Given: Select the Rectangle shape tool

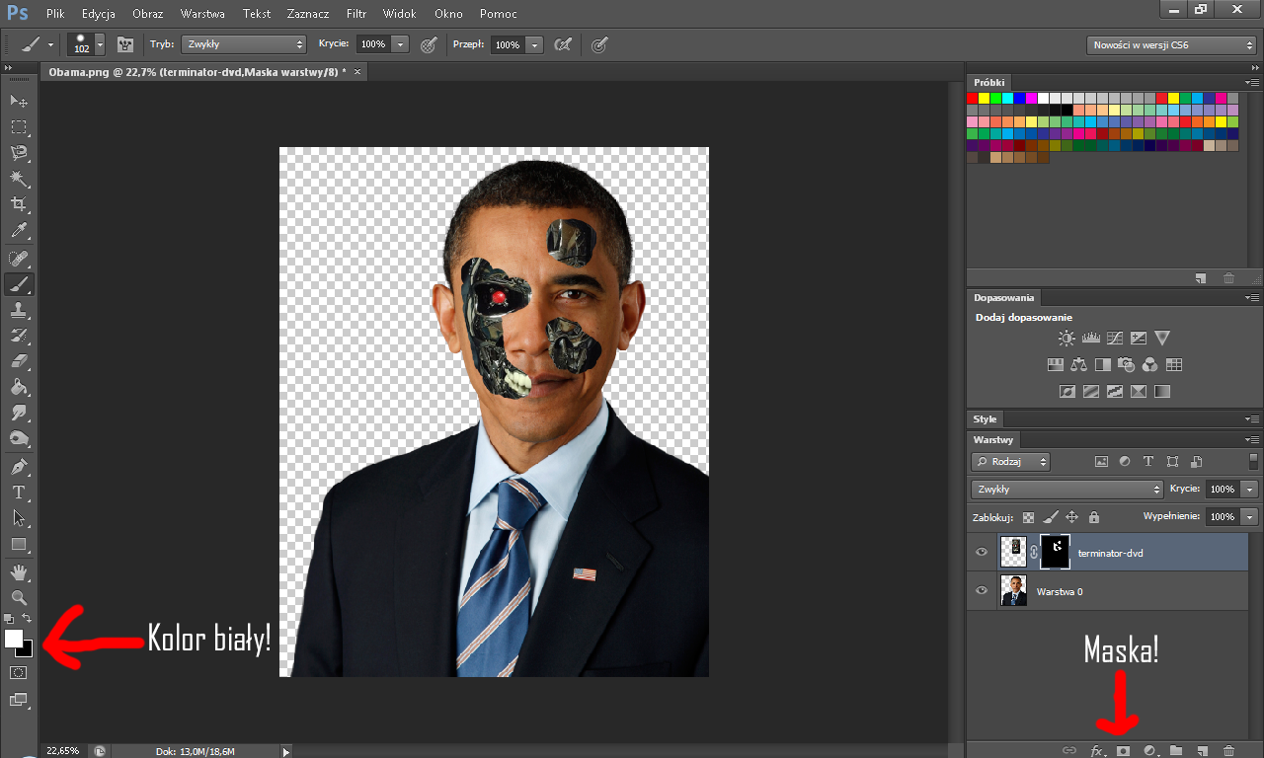Looking at the screenshot, I should [19, 544].
